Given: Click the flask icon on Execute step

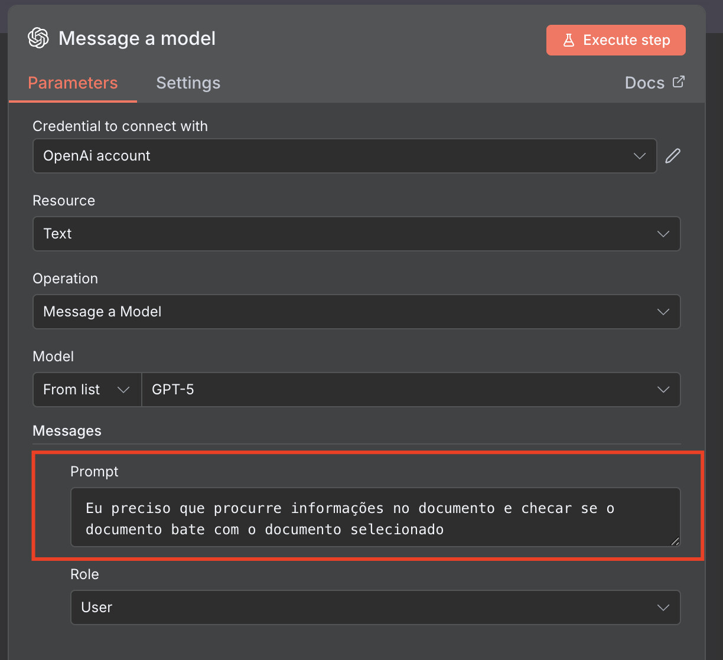Looking at the screenshot, I should 568,40.
